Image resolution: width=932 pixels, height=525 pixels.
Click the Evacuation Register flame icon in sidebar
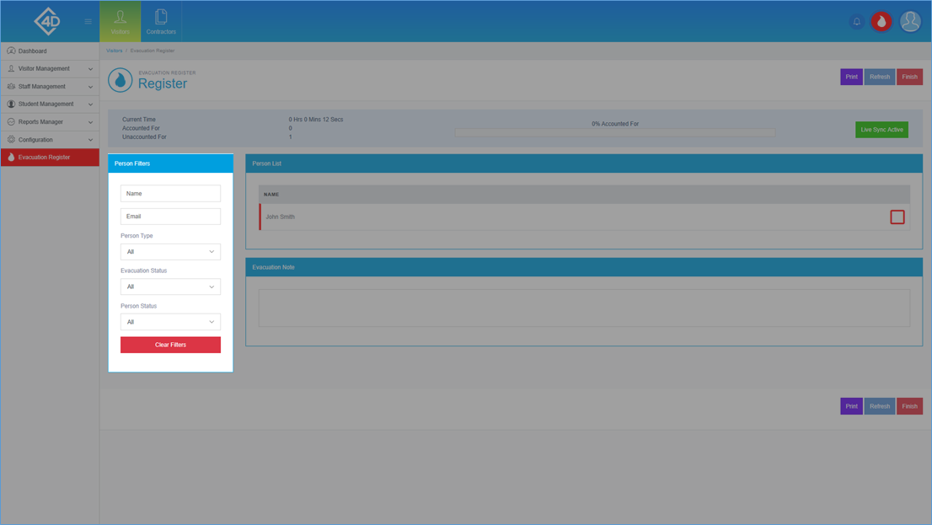tap(11, 158)
